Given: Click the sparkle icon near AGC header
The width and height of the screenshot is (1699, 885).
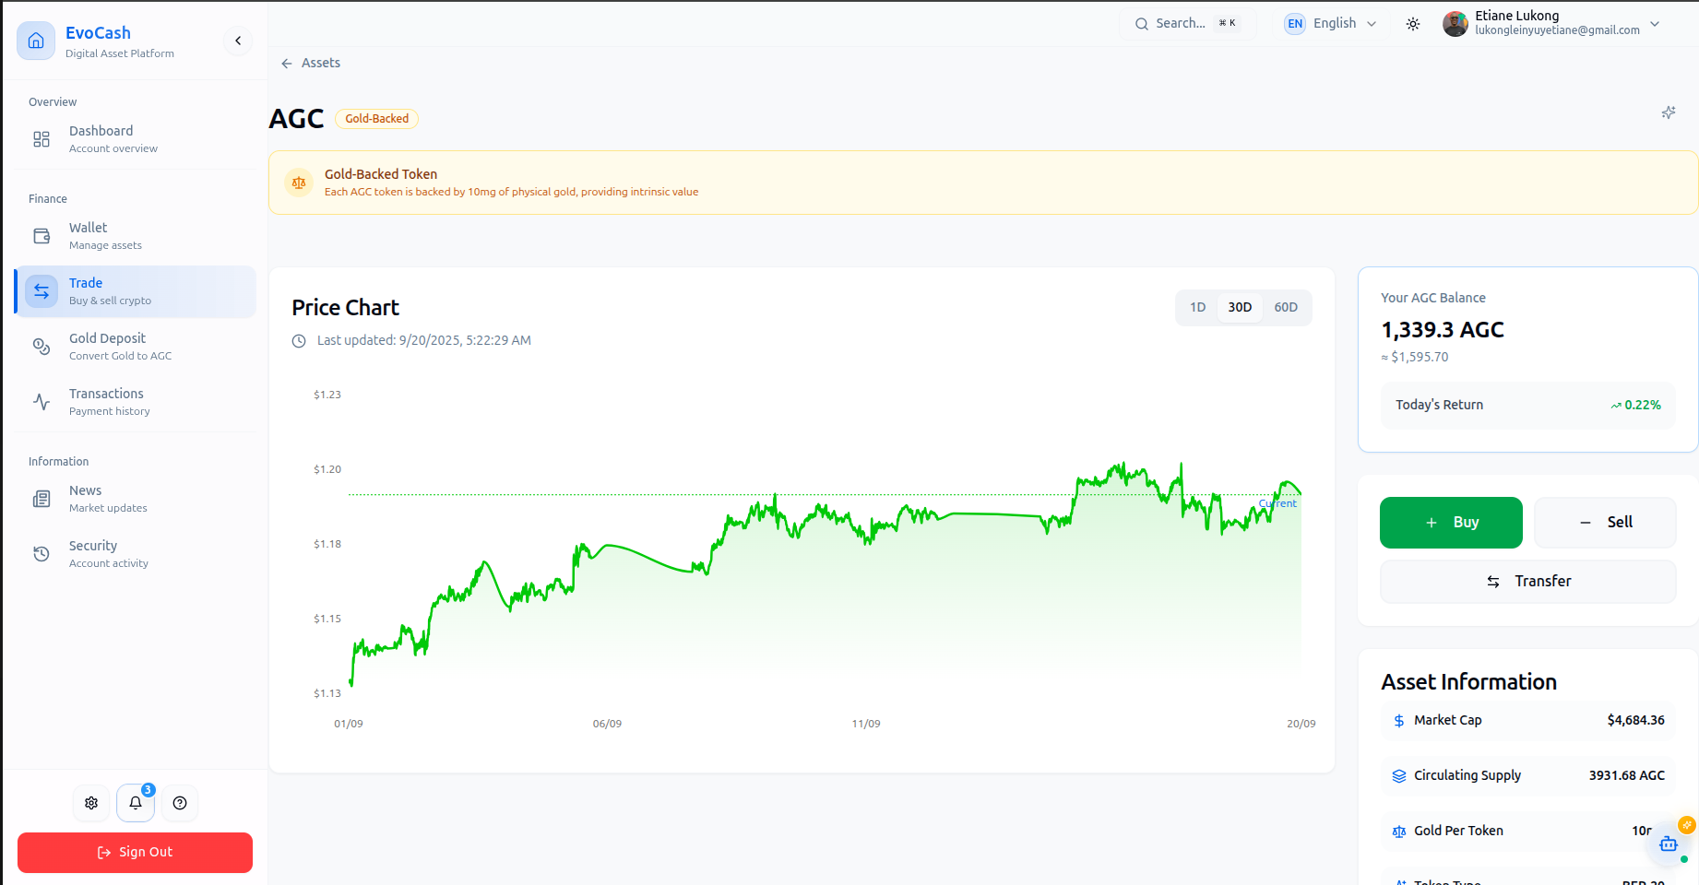Looking at the screenshot, I should coord(1669,112).
